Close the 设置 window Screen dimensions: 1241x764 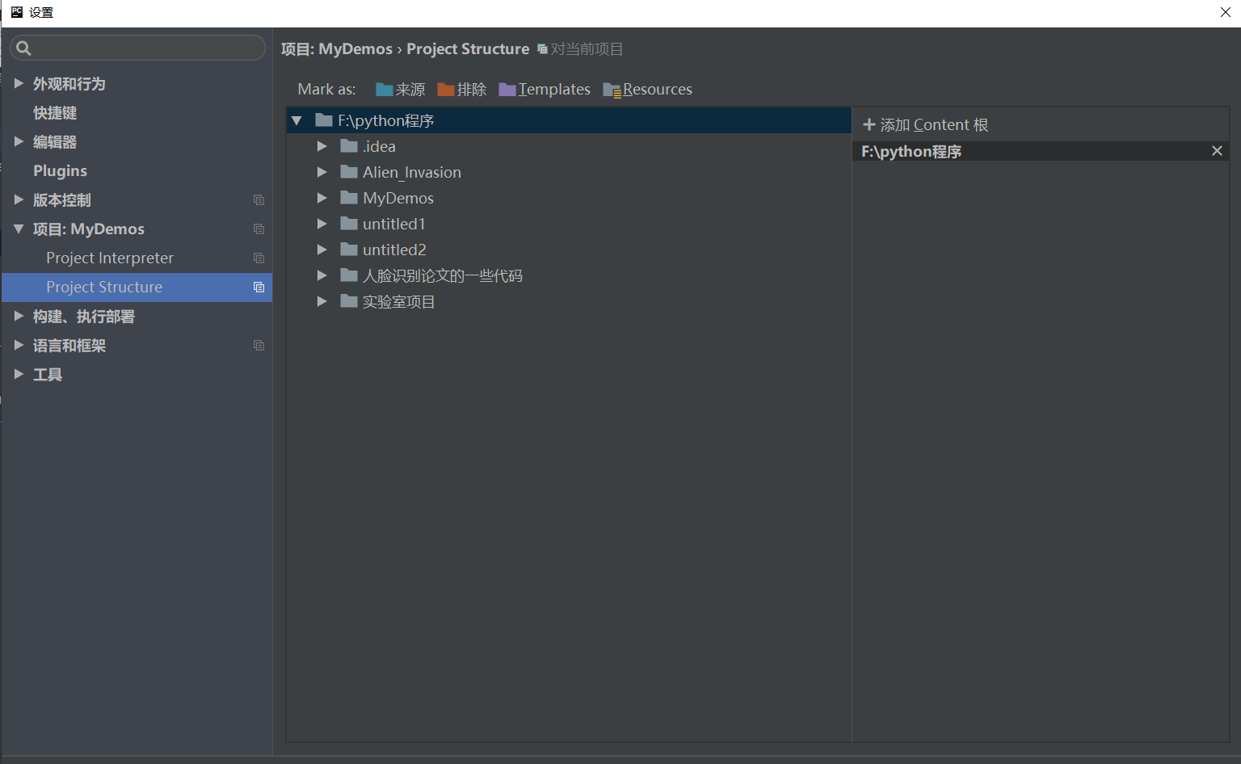pos(1226,12)
